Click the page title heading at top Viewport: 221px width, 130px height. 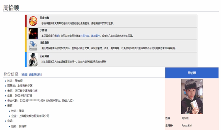pyautogui.click(x=11, y=8)
